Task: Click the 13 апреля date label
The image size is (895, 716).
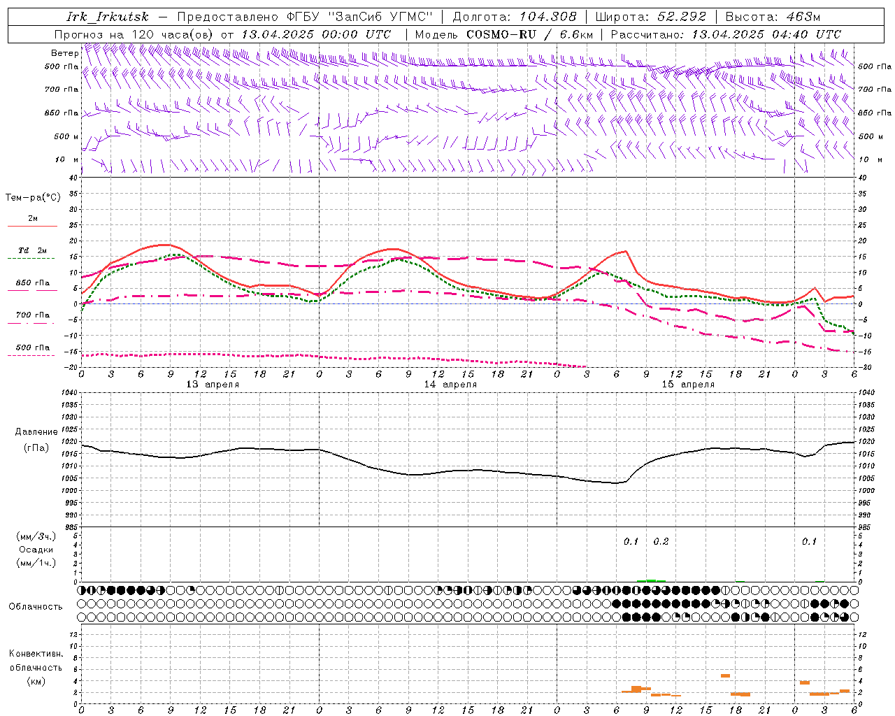Action: tap(213, 385)
